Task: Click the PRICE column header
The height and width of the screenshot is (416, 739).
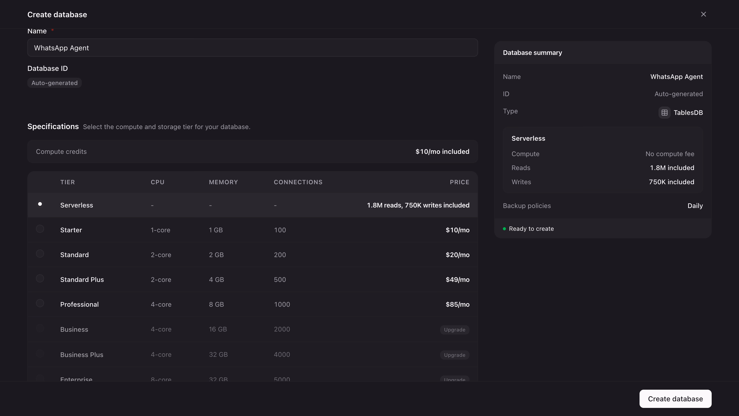Action: tap(459, 182)
